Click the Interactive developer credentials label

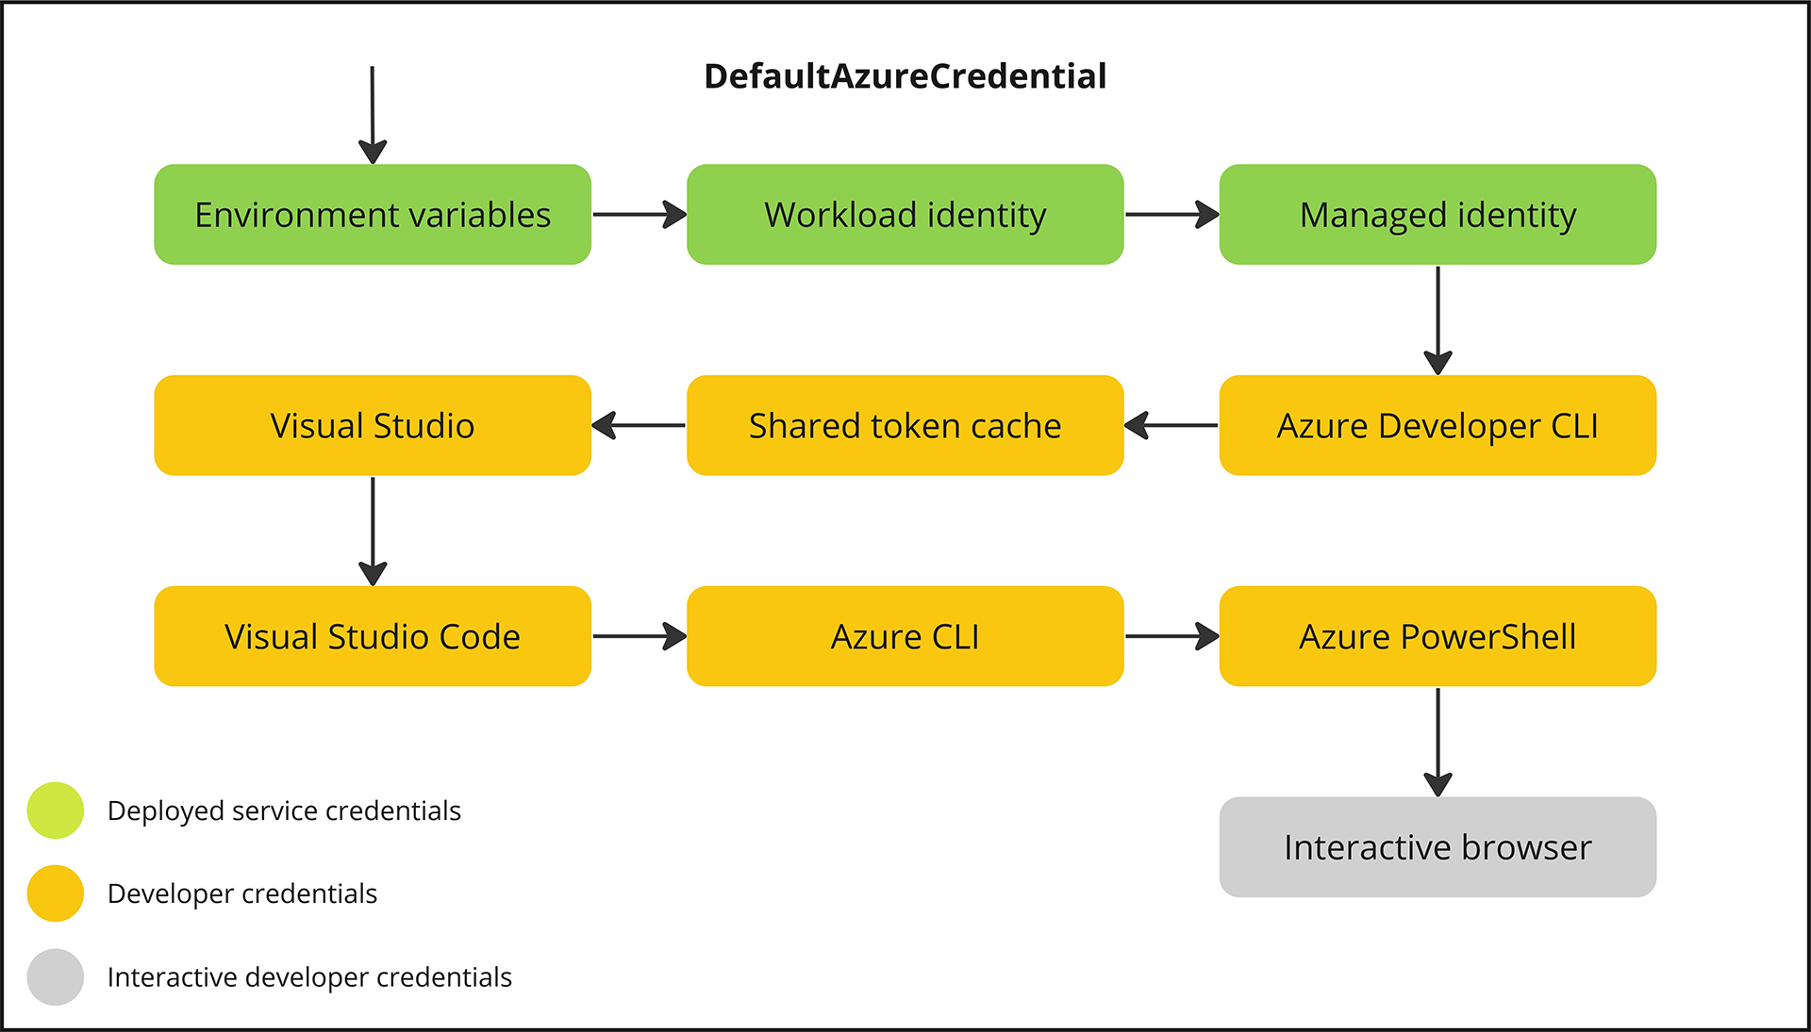[309, 977]
